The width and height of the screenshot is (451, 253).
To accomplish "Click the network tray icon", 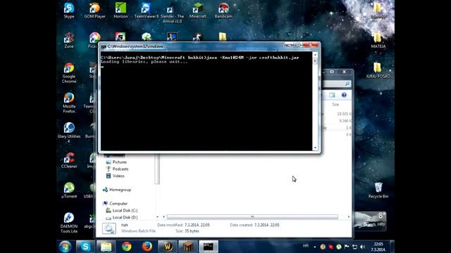I will [355, 247].
